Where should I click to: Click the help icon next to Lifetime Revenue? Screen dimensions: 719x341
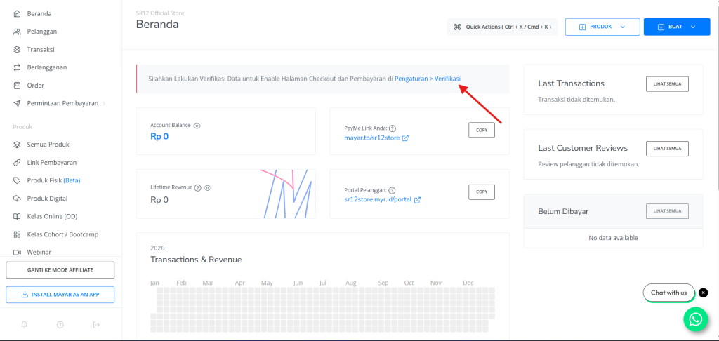(x=198, y=188)
